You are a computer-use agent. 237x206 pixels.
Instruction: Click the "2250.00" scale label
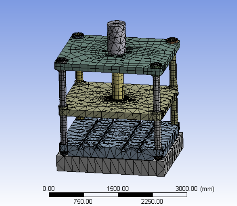click(152, 201)
